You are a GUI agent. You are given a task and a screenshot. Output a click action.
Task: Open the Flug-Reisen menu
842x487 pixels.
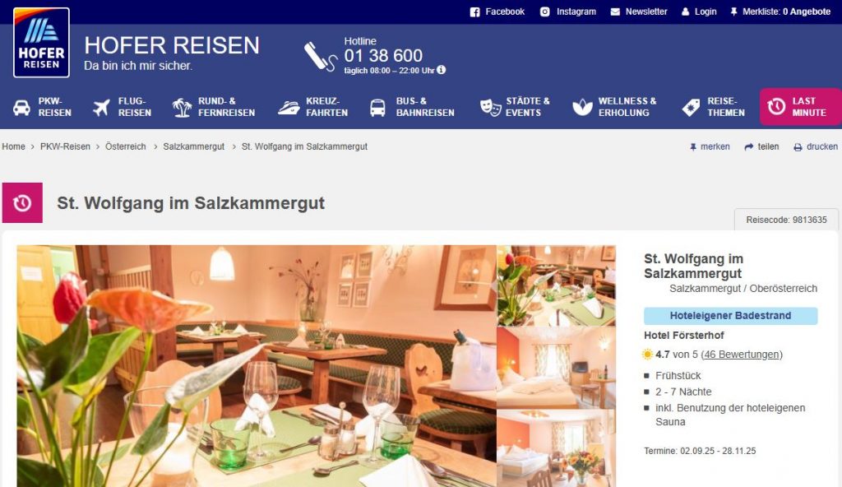[122, 107]
